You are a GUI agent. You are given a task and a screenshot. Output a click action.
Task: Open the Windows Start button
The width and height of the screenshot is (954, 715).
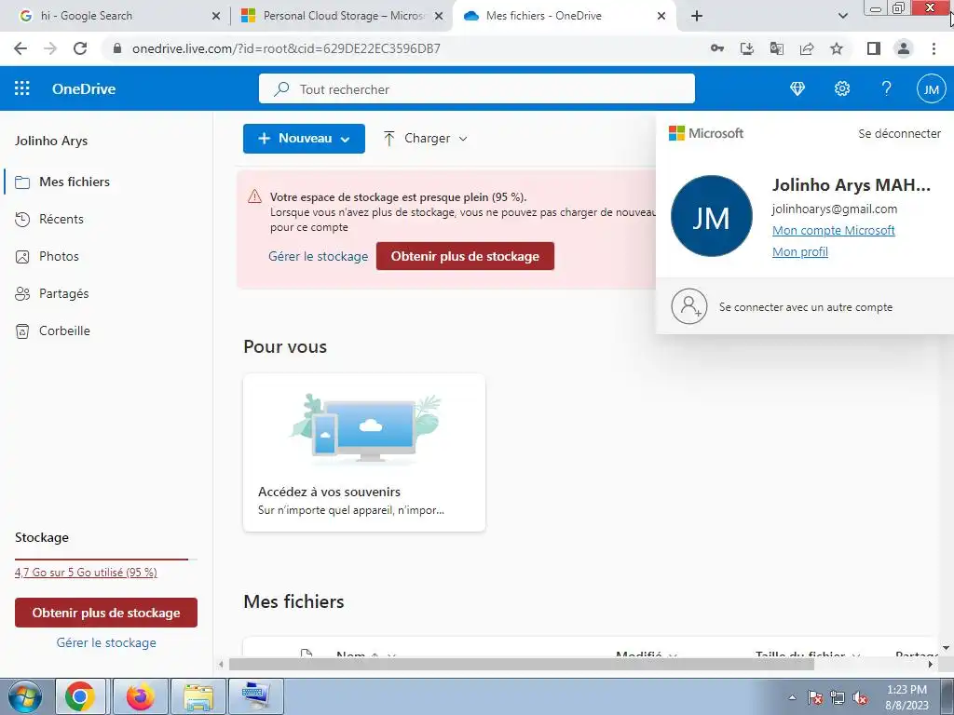pos(25,696)
